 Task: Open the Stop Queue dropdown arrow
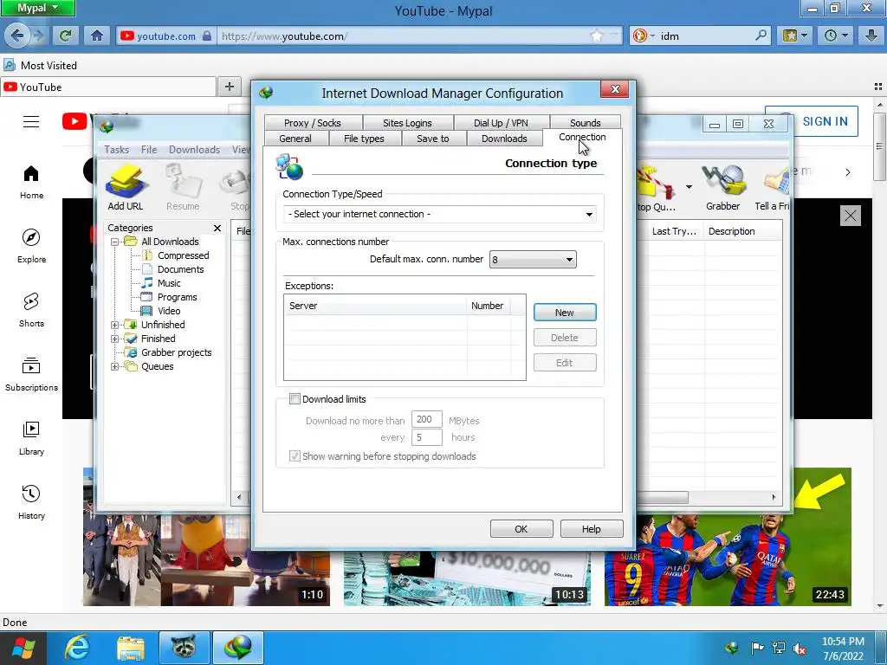pos(689,187)
